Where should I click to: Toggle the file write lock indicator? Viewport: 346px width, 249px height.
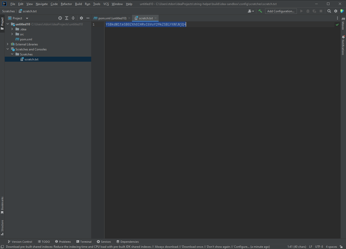[x=341, y=246]
